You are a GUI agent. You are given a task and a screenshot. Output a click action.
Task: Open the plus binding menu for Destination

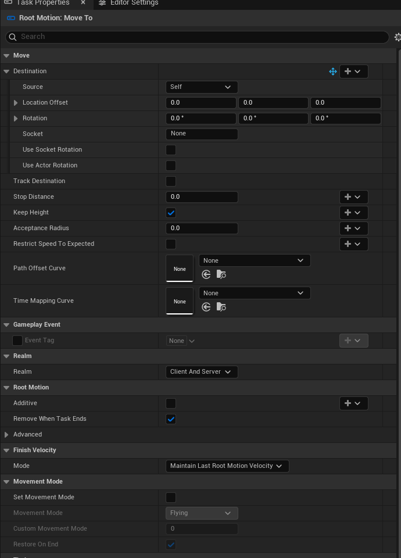[x=354, y=71]
